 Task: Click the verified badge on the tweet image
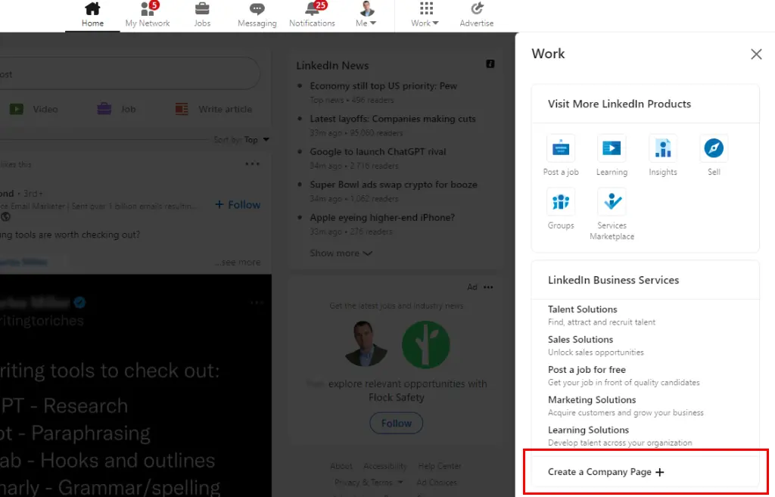(79, 303)
